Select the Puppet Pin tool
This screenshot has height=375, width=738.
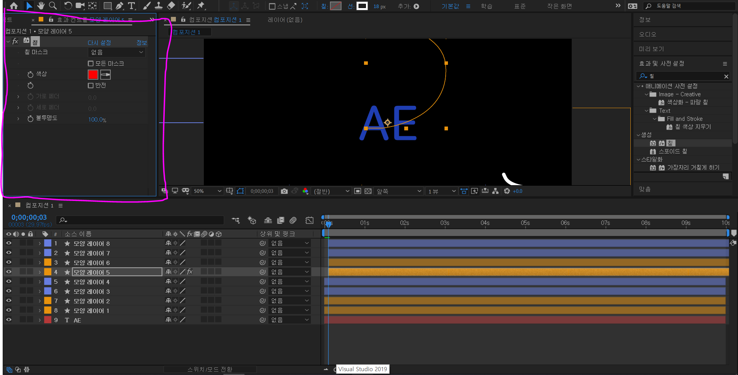(x=201, y=6)
